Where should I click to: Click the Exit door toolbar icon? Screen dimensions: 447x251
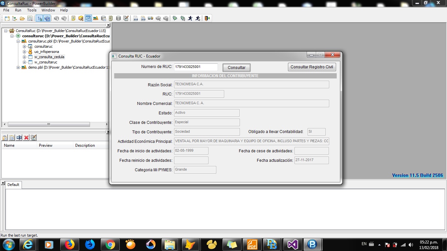tap(207, 18)
